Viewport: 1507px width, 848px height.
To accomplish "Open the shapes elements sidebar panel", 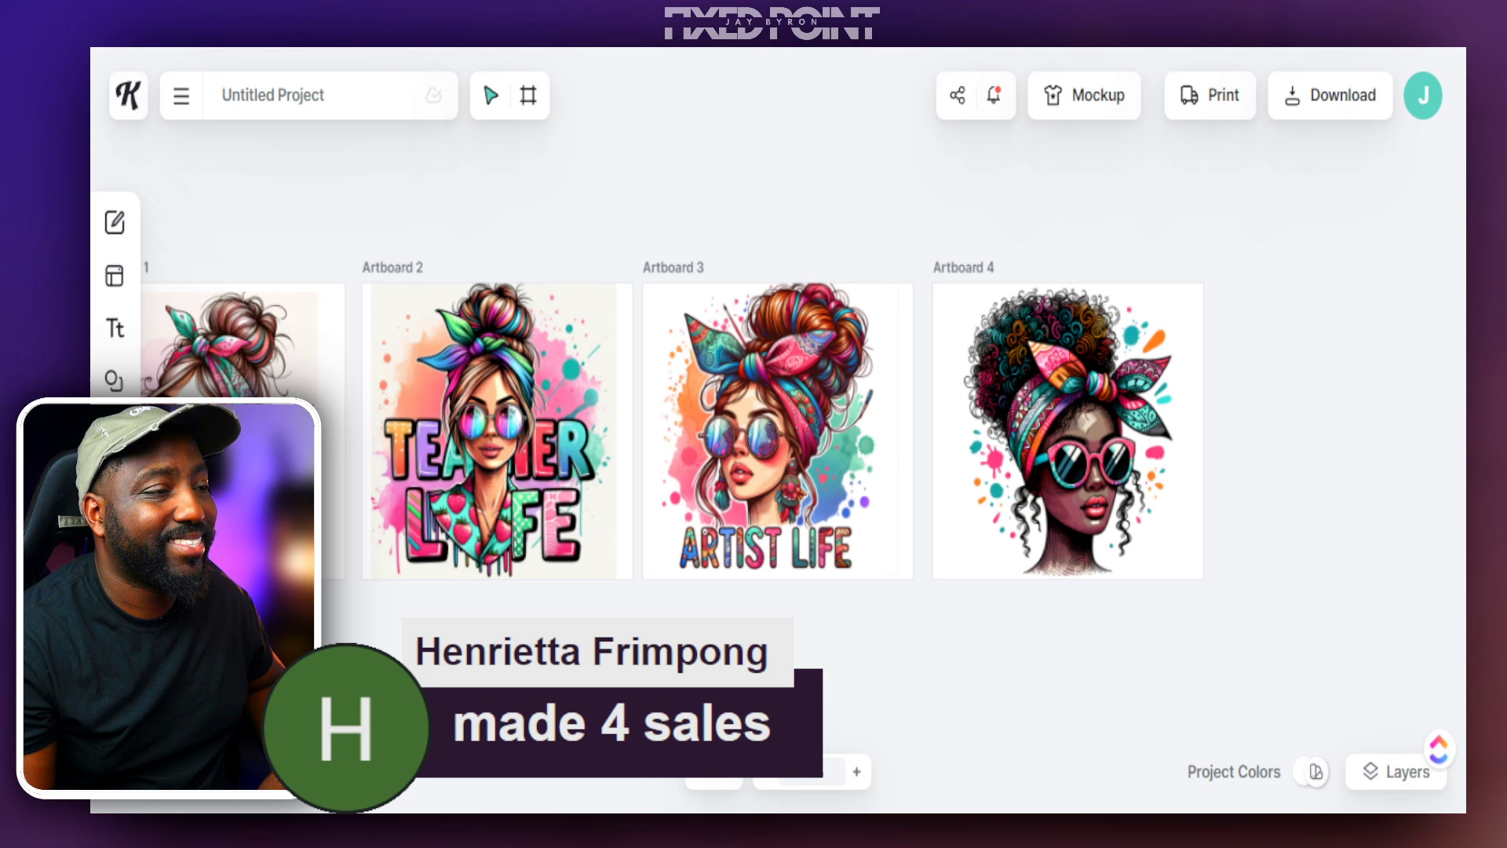I will tap(115, 380).
